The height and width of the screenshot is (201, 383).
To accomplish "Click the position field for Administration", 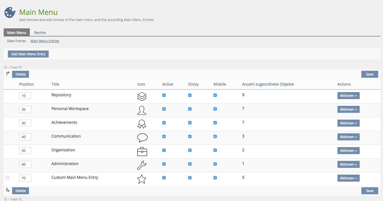I will tap(25, 165).
